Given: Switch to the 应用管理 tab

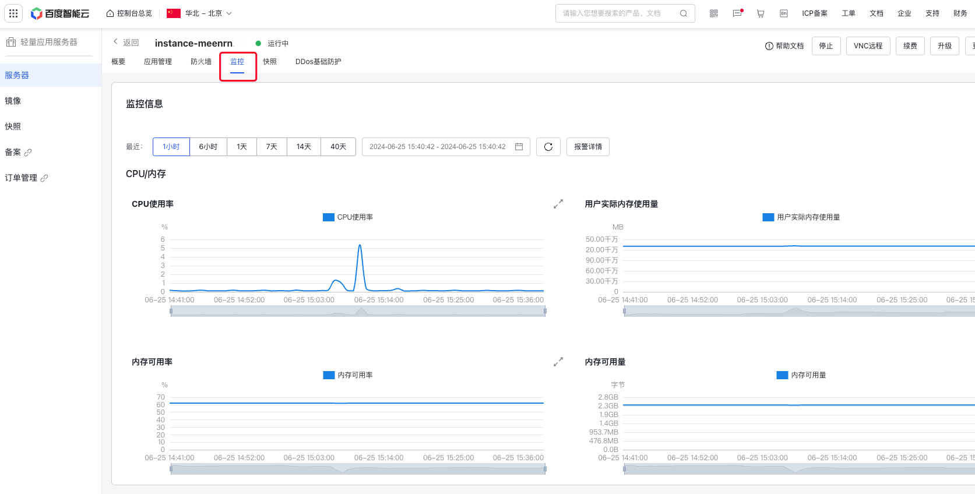Looking at the screenshot, I should (158, 62).
